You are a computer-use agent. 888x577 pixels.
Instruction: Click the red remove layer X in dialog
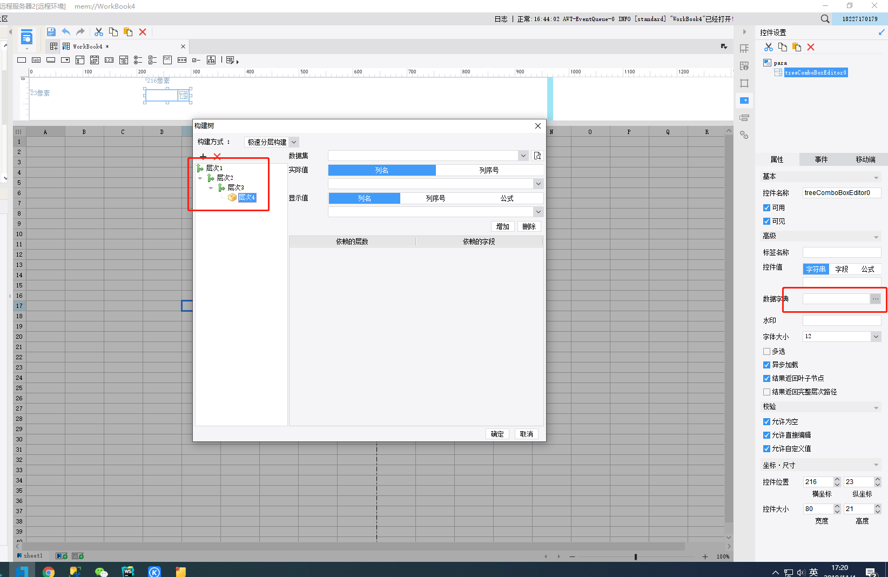coord(217,157)
